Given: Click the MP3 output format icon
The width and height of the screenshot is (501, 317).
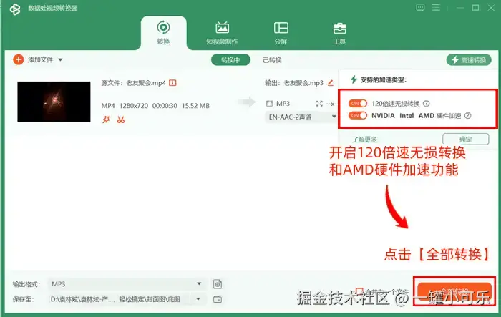Looking at the screenshot, I should pos(269,104).
